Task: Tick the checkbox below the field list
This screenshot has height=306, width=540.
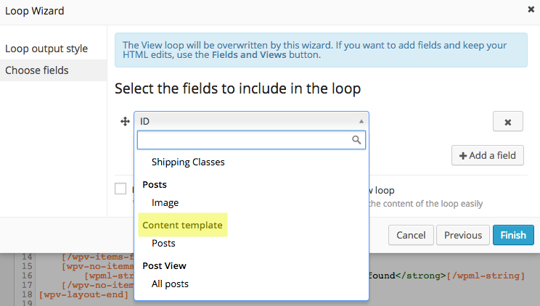Action: pos(120,189)
